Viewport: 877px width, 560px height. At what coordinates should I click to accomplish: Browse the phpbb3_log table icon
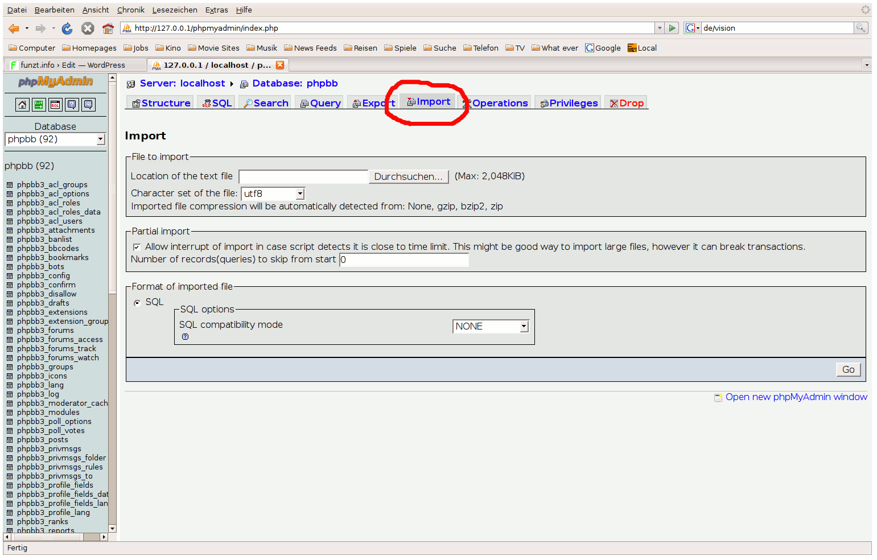pyautogui.click(x=10, y=394)
